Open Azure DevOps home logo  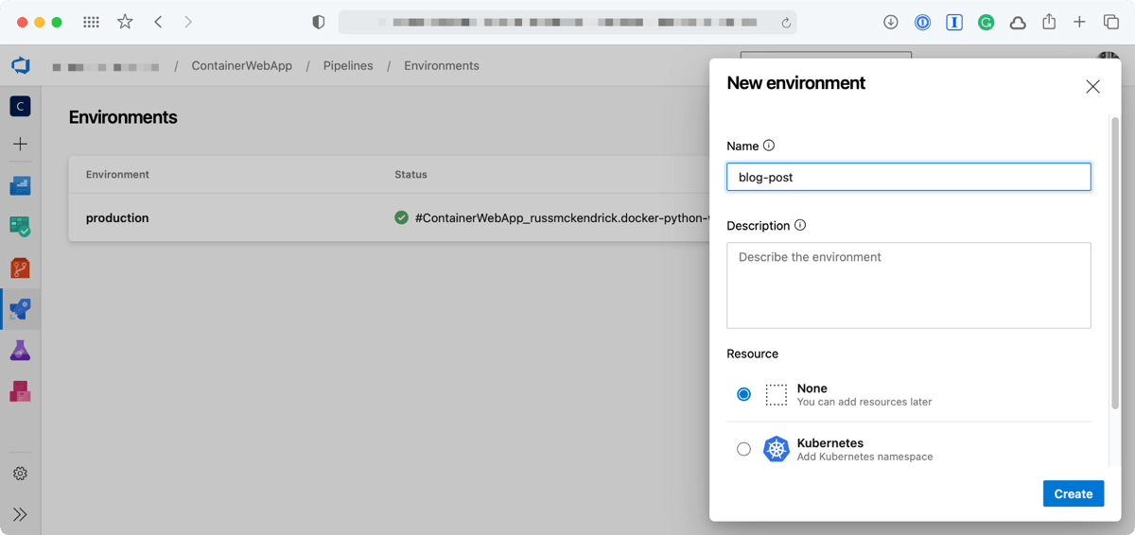[x=20, y=66]
